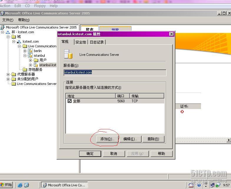Viewport: 231px width, 189px height.
Task: Click the disabled 应用(A) apply button
Action: point(138,154)
